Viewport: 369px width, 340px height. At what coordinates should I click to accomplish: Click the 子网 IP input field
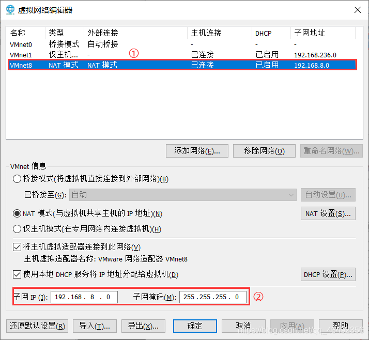click(x=84, y=297)
